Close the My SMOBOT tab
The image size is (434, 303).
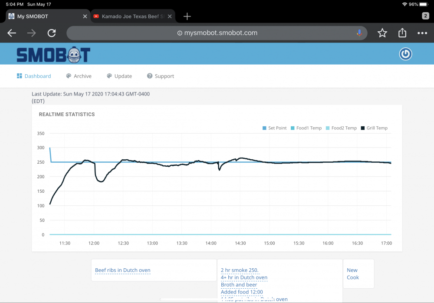click(x=85, y=16)
